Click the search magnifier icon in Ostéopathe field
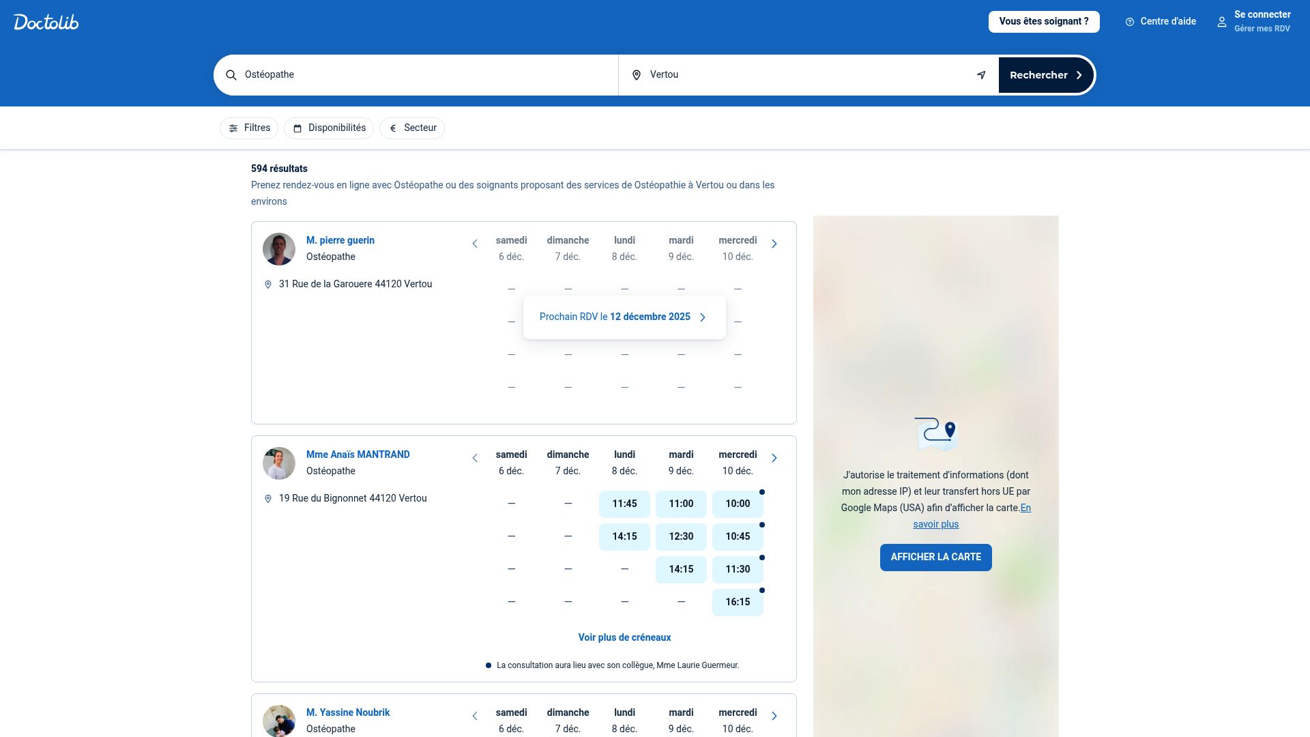The height and width of the screenshot is (737, 1310). point(231,75)
